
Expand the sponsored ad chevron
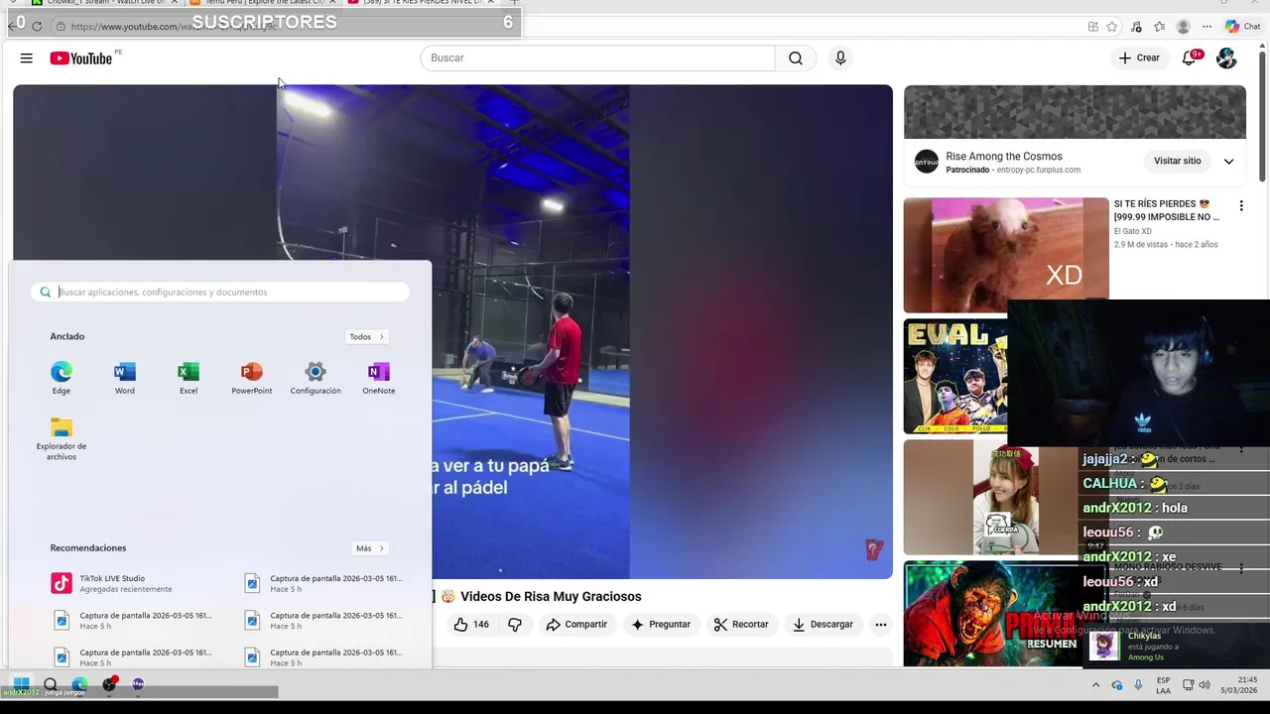pos(1228,161)
